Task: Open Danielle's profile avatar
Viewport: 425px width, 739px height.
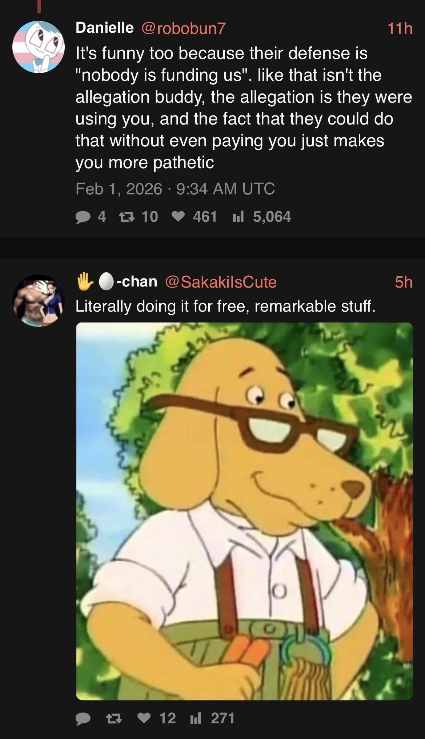Action: click(39, 47)
